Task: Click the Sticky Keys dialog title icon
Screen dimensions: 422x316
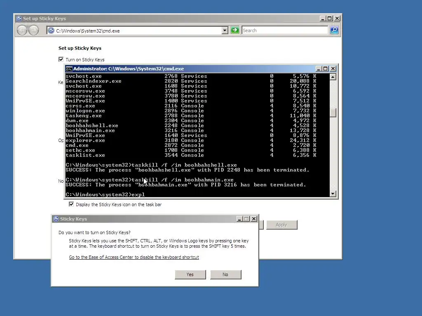Action: 56,219
